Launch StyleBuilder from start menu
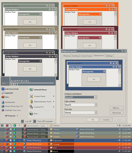Viewport: 132px width, 153px height. coord(8,102)
